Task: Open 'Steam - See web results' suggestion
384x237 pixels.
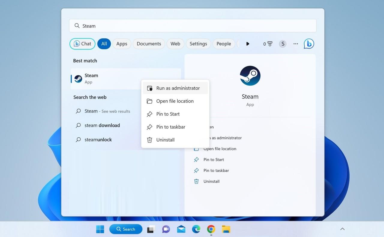Action: click(107, 111)
